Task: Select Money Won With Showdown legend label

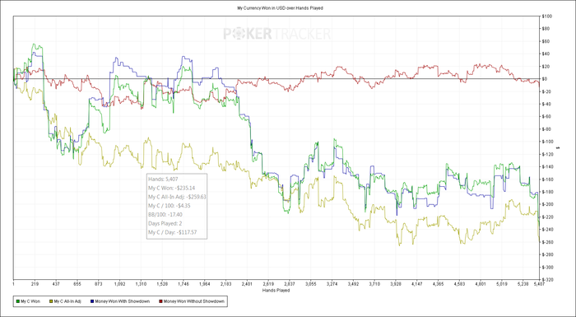Action: [123, 301]
